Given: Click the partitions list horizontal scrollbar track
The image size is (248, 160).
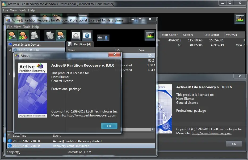Looking at the screenshot, I should pos(136,129).
